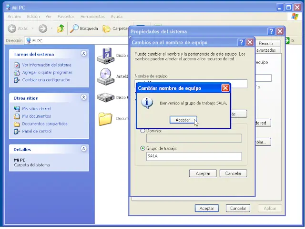Close the Cambiar nombre de equipo message box

pos(225,88)
